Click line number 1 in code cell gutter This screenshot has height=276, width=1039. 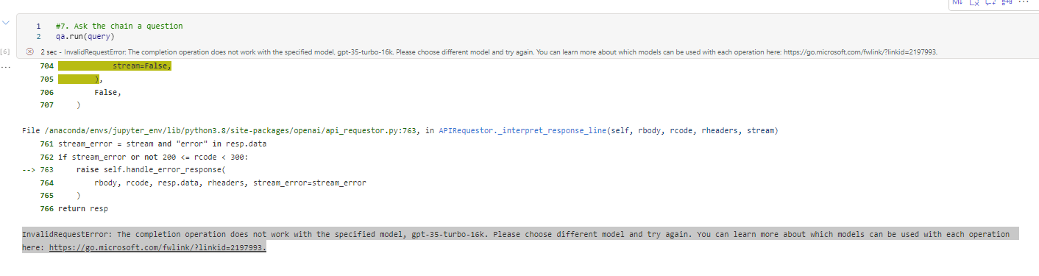tap(38, 26)
